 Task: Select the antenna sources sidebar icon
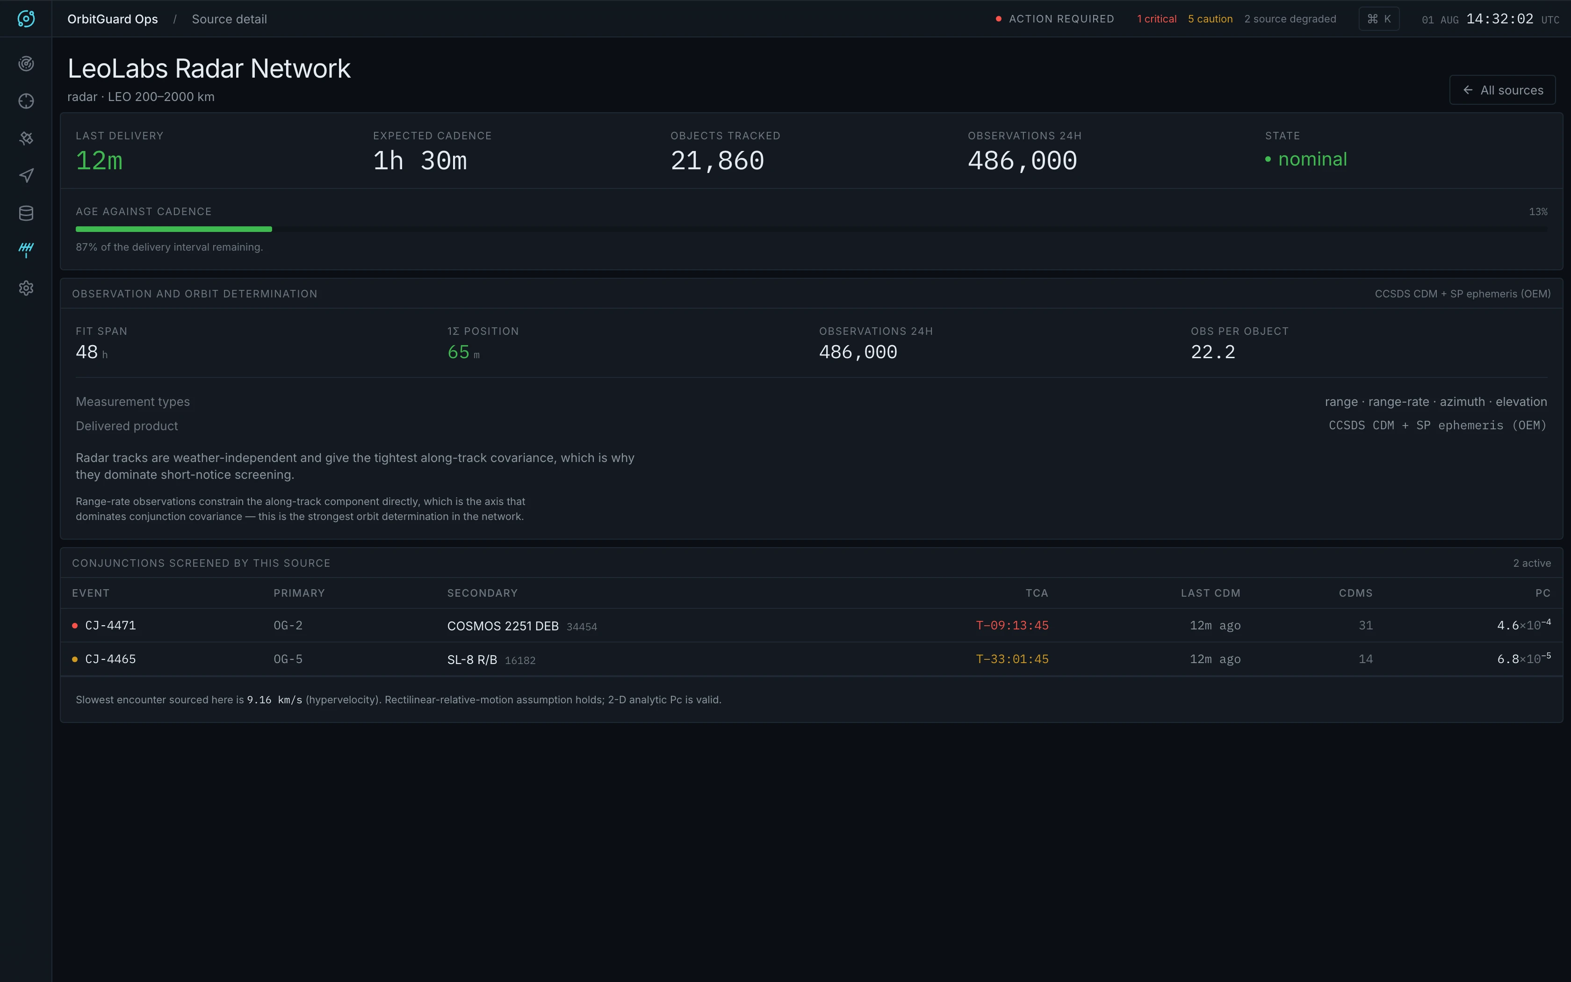[26, 250]
